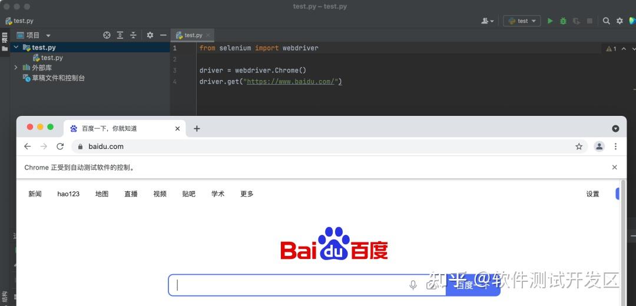Collapse all items in project panel
Viewport: 636px width, 306px height.
click(x=133, y=35)
